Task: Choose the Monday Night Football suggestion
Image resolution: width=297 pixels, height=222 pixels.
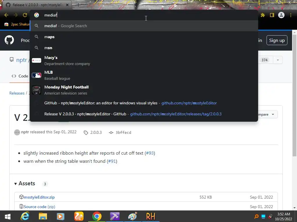Action: [x=144, y=90]
